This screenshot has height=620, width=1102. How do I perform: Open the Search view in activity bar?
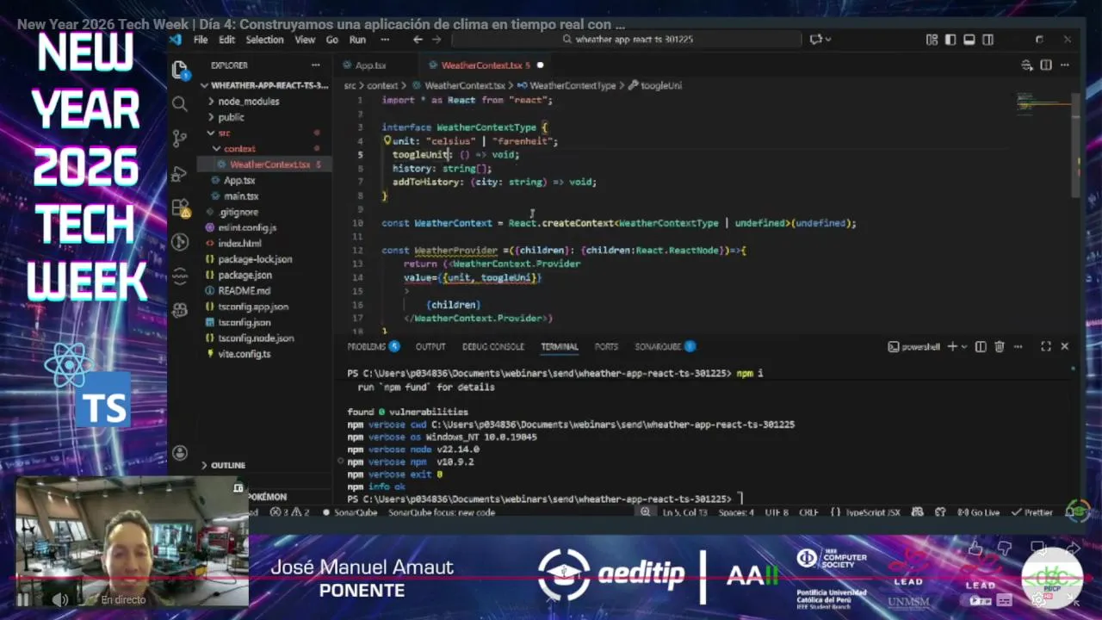[180, 104]
